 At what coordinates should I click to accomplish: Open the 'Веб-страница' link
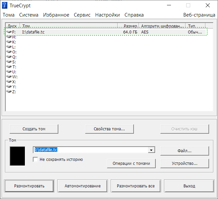pos(198,15)
